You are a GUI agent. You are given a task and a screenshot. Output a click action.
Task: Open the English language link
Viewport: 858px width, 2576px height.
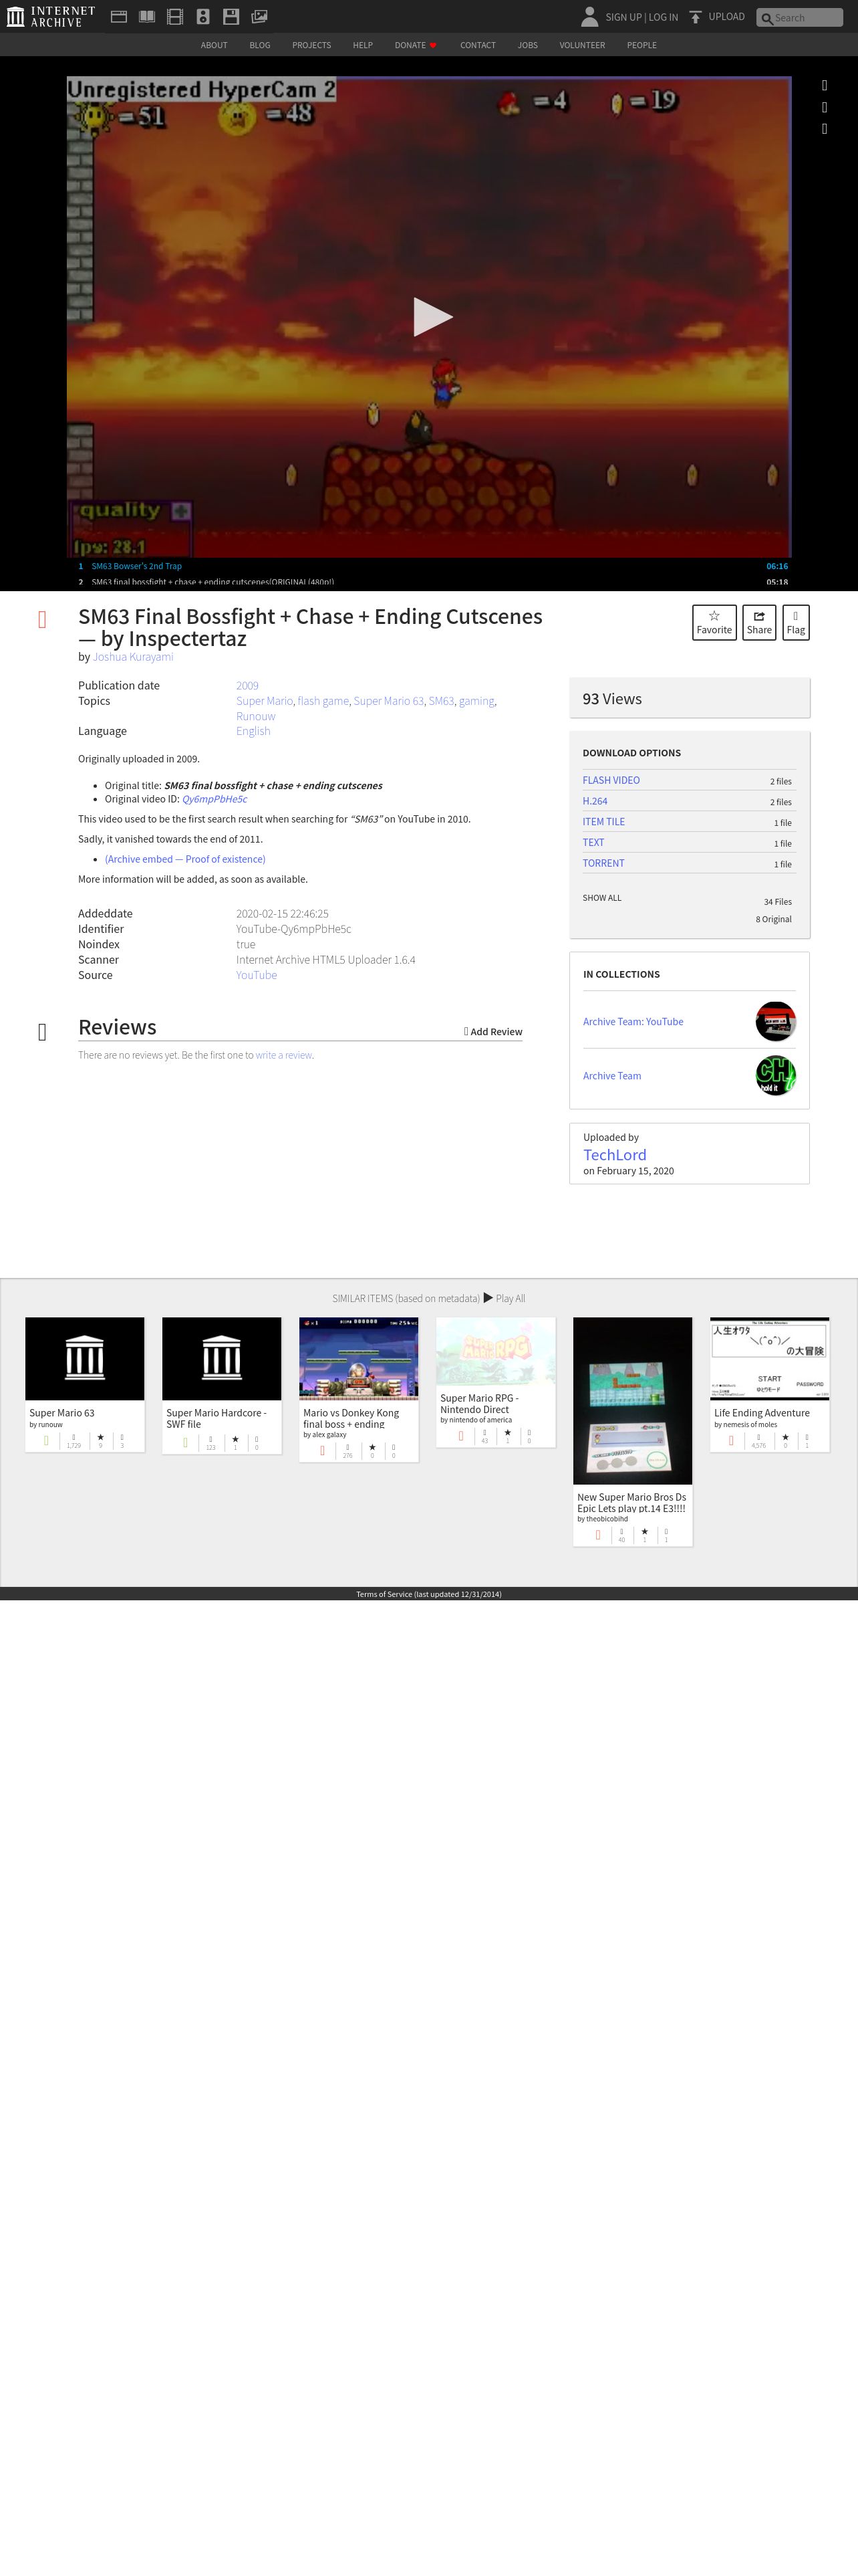pyautogui.click(x=253, y=731)
